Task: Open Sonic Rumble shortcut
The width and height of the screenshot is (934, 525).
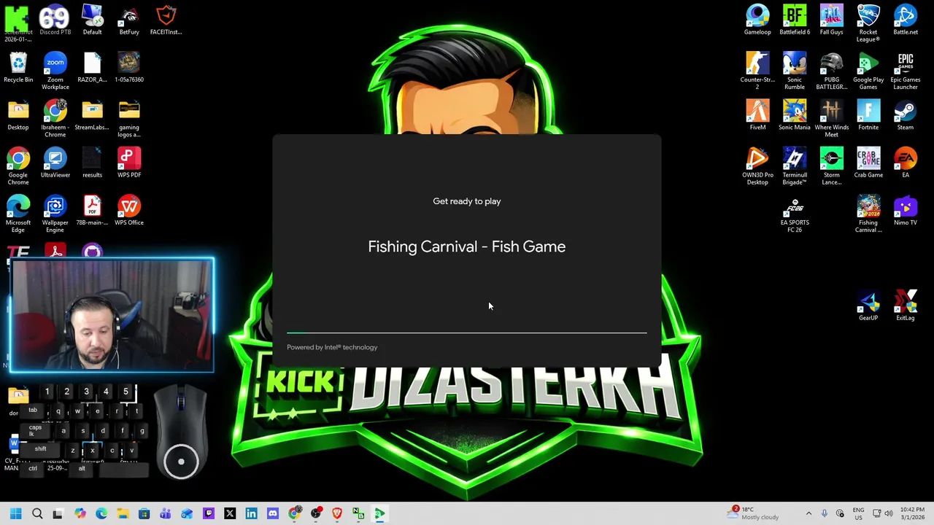Action: 795,71
